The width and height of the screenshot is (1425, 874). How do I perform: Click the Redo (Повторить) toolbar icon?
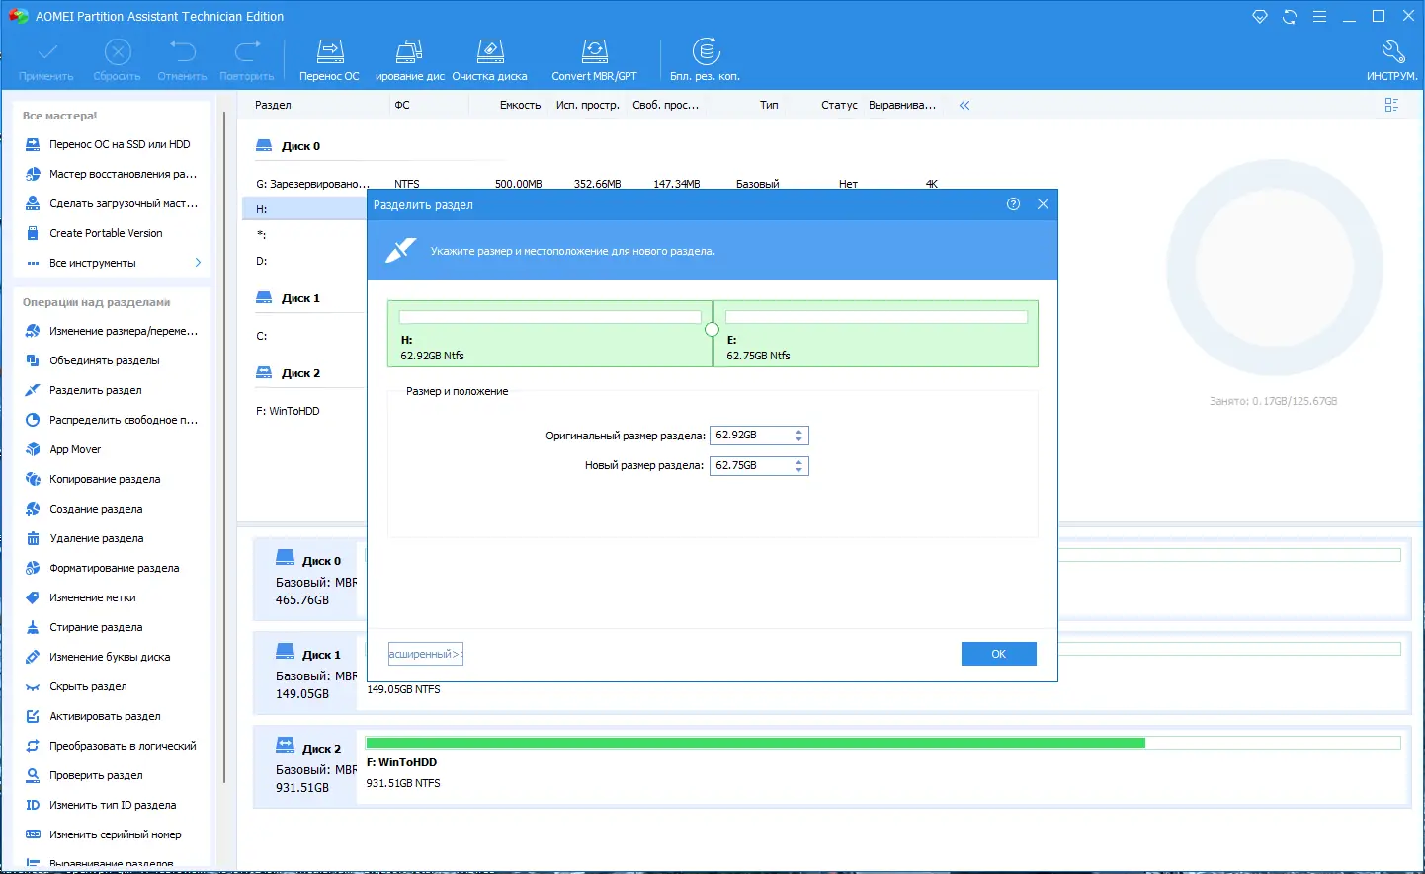247,60
